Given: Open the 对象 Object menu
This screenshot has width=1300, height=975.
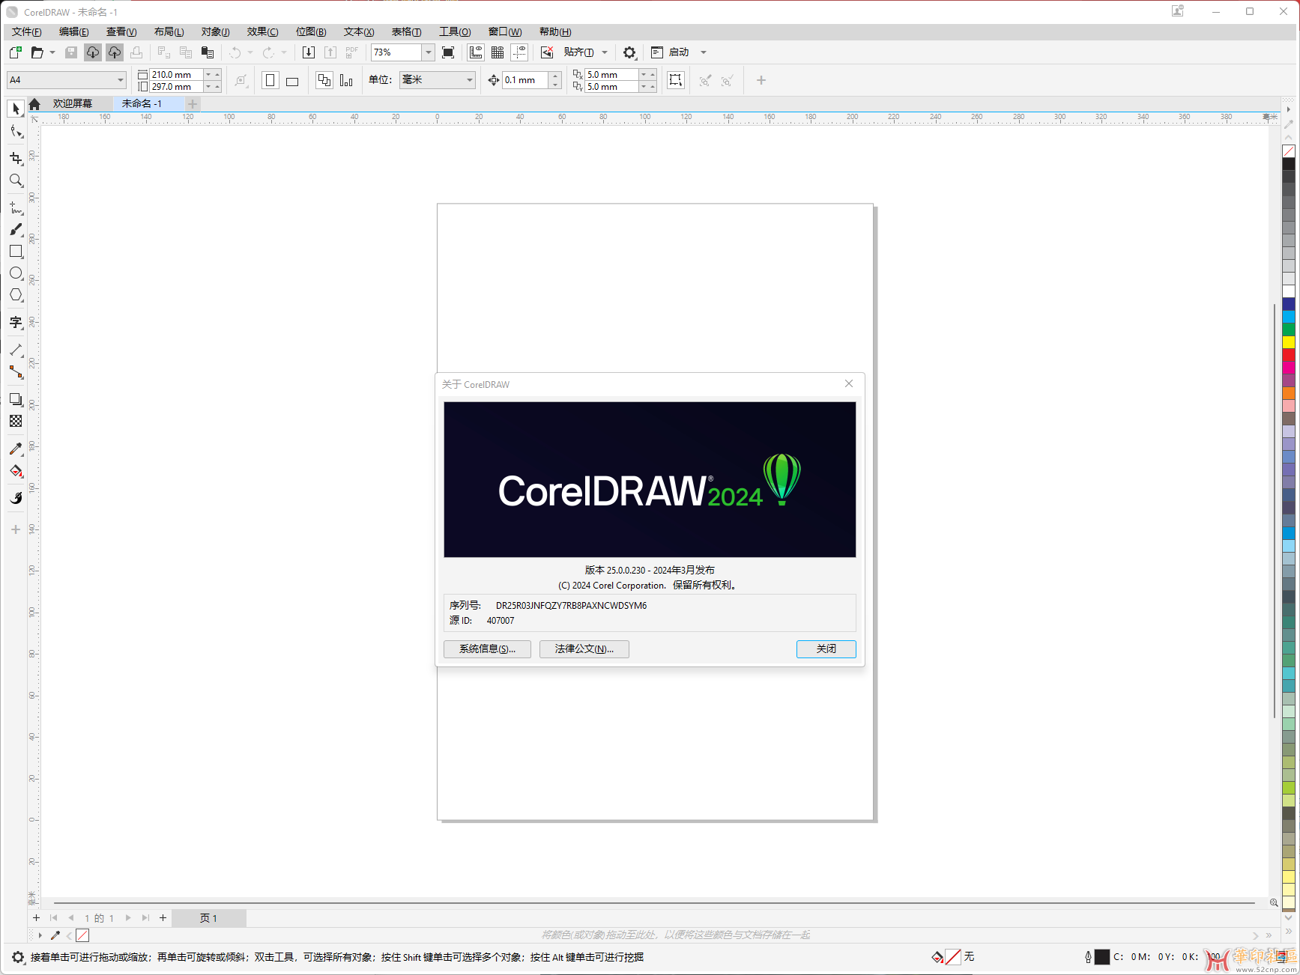Looking at the screenshot, I should 215,31.
